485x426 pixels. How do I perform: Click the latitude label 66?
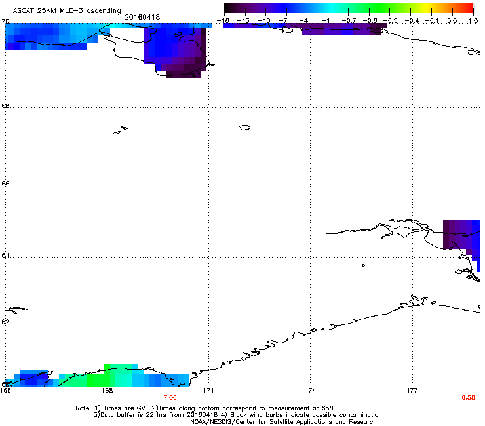click(5, 183)
